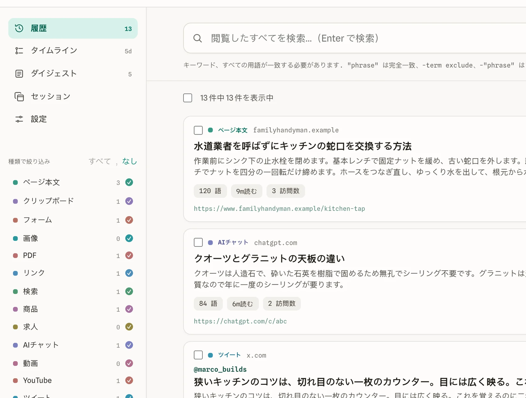Go to the セッション section
The image size is (526, 398).
coord(73,97)
